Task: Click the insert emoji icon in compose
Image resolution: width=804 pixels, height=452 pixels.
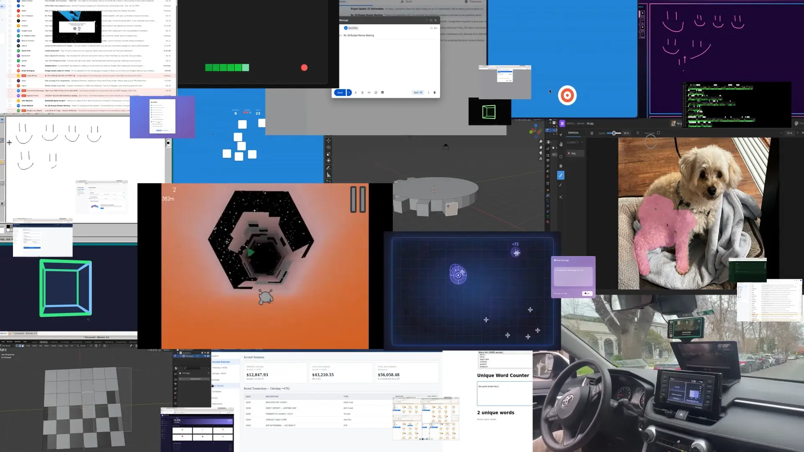Action: pyautogui.click(x=376, y=92)
